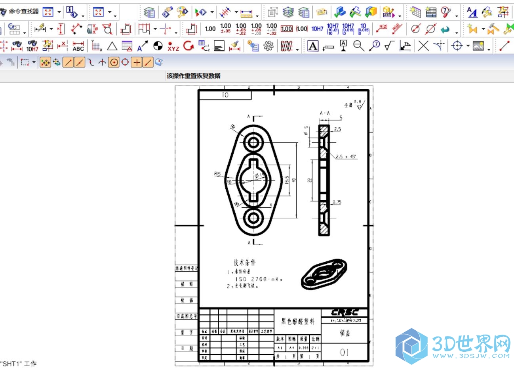
Task: Click the "SHT1" 工作 status bar text
Action: [x=19, y=363]
